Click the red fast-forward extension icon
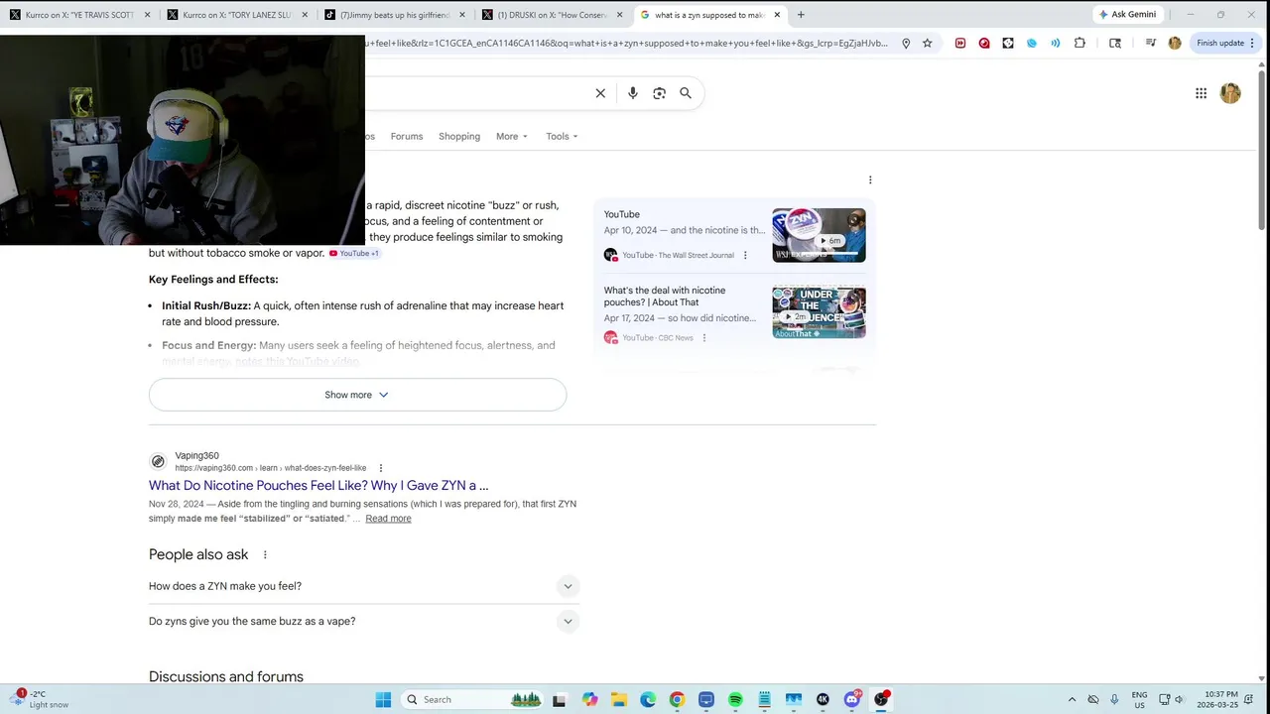The height and width of the screenshot is (714, 1270). 960,44
